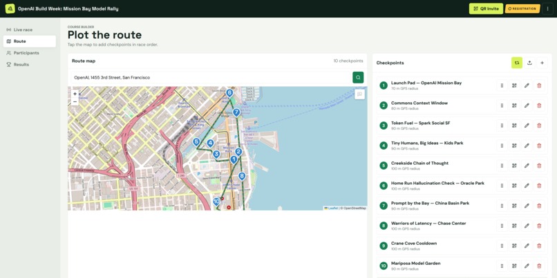Delete Commons Context Window checkpoint

(x=539, y=106)
